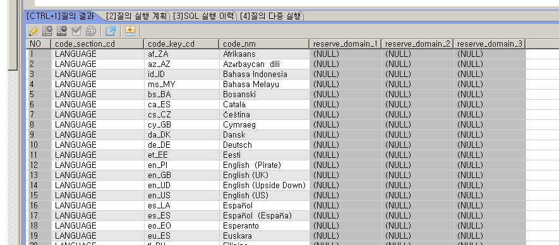Click the delete row icon with minus
Viewport: 559px width, 245px height.
[x=62, y=32]
